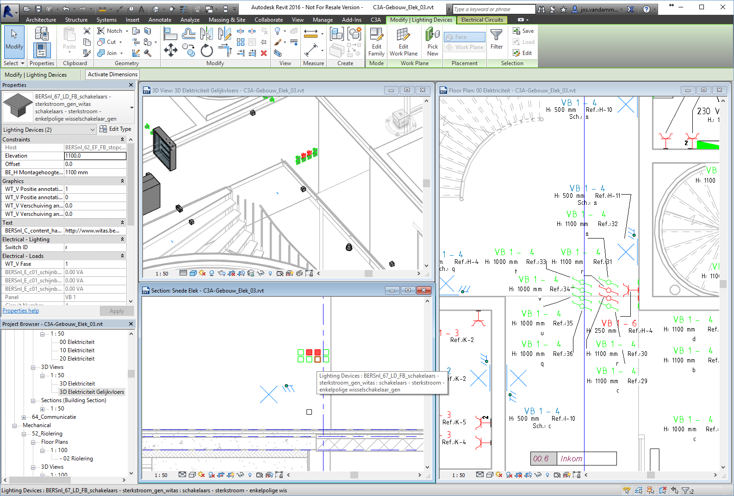The width and height of the screenshot is (734, 496).
Task: Toggle Detail Level icon in 3D view bar
Action: [x=183, y=273]
